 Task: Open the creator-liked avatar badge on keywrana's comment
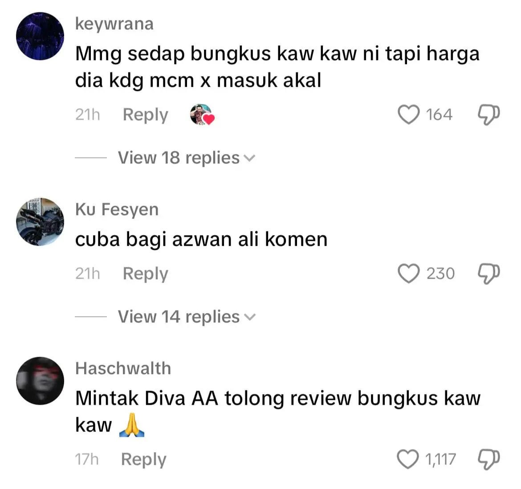202,115
